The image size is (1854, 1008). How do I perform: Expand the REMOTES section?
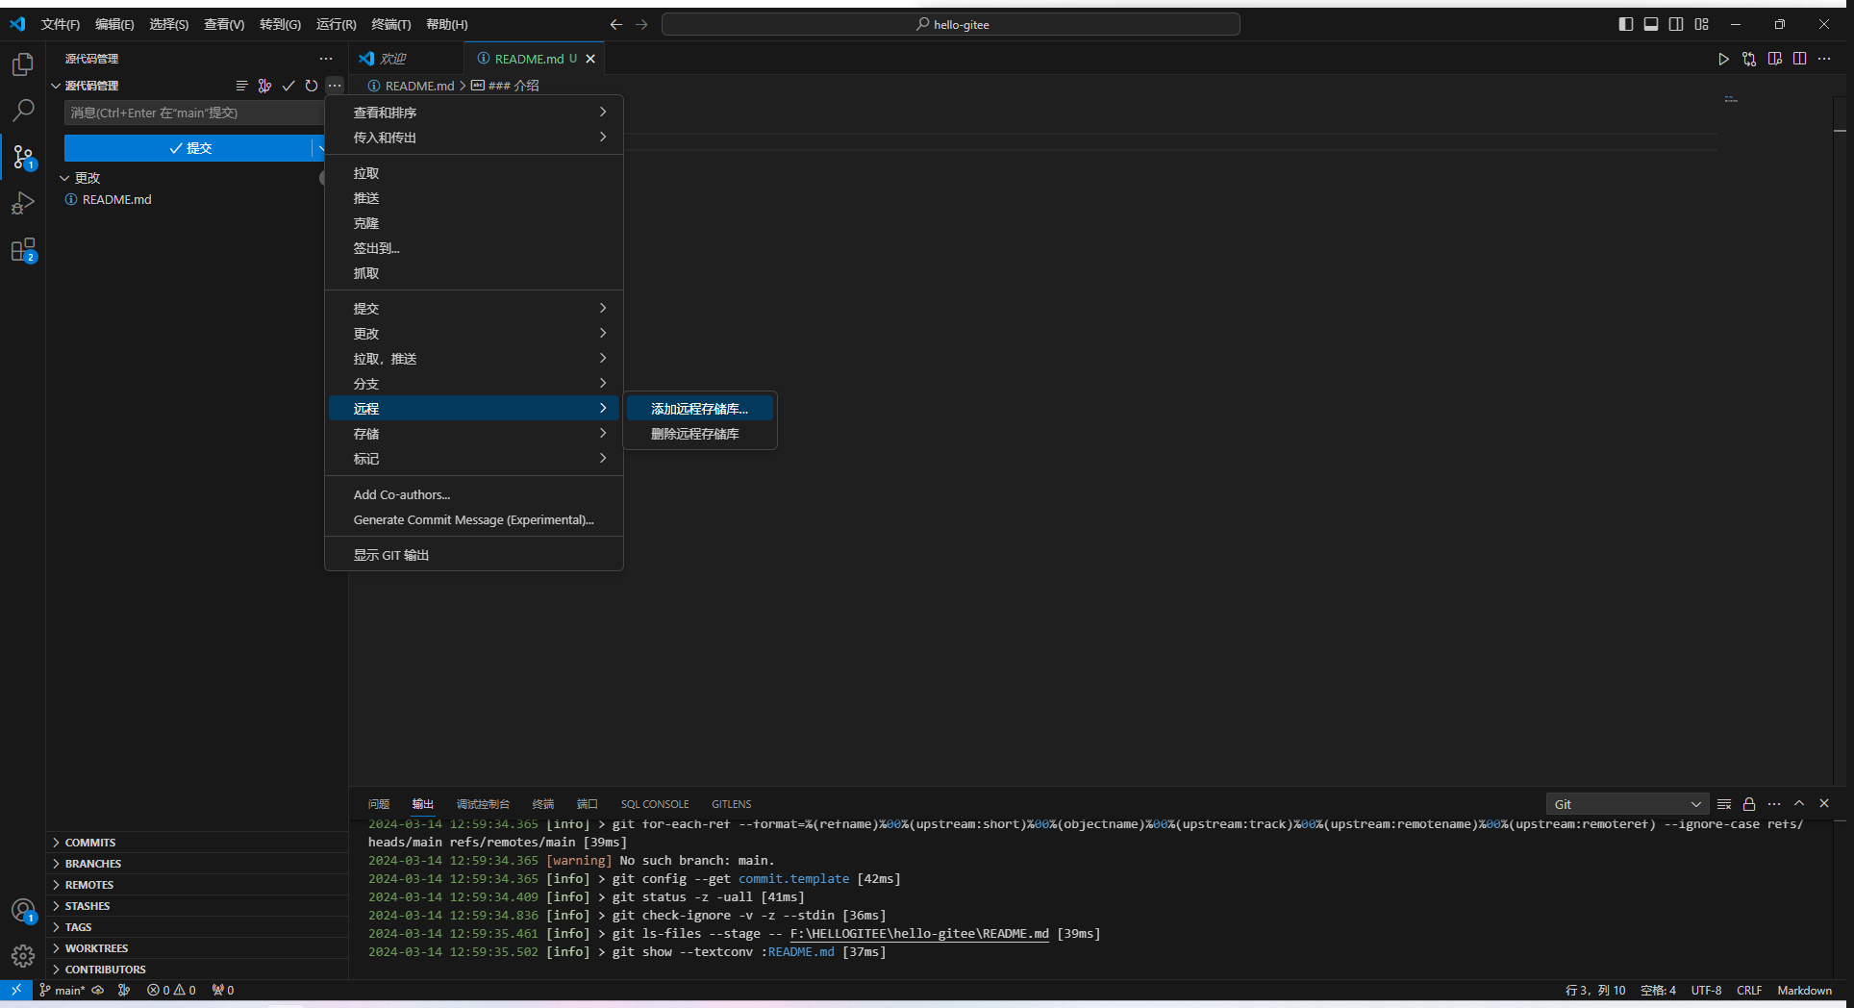(x=197, y=885)
